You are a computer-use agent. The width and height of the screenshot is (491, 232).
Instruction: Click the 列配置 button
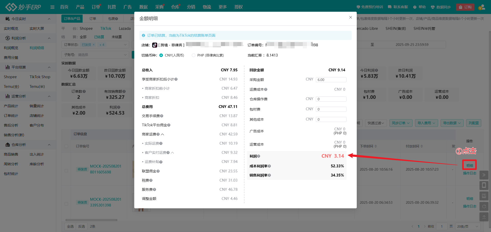(x=474, y=123)
